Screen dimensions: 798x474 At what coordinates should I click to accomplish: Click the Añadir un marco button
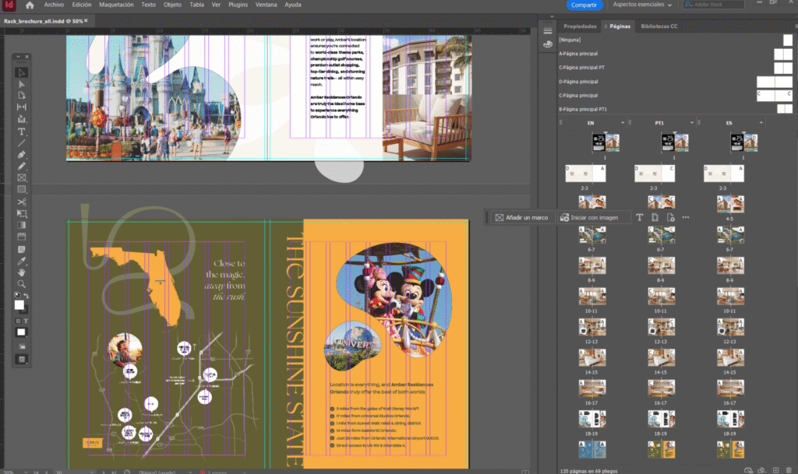pyautogui.click(x=521, y=217)
